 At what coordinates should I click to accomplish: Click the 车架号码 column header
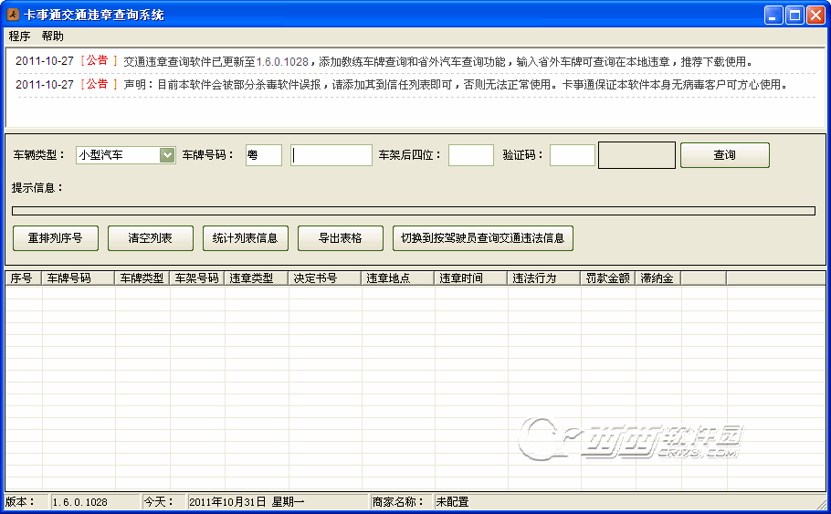(x=197, y=278)
